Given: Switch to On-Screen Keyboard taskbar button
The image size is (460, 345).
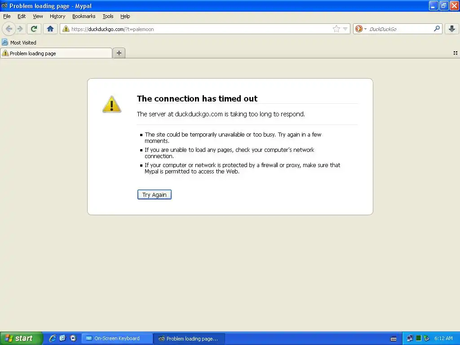Looking at the screenshot, I should pyautogui.click(x=117, y=338).
